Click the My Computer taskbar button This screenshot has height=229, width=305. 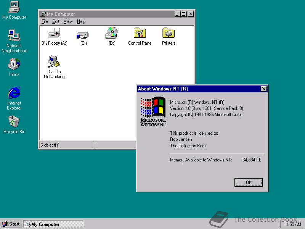pos(53,224)
